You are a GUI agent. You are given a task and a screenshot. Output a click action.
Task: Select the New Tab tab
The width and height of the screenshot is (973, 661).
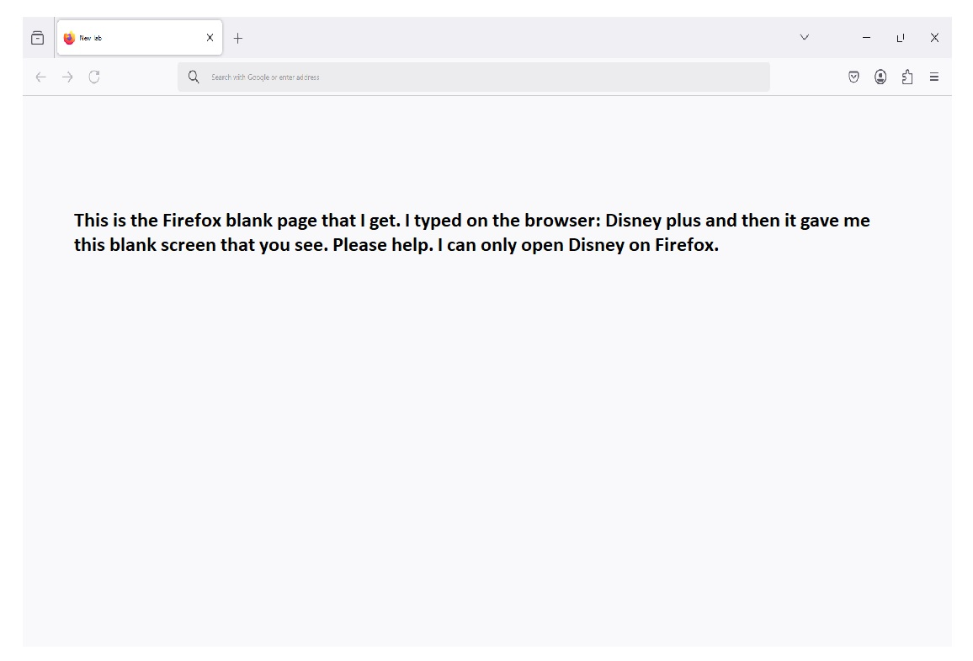[140, 38]
